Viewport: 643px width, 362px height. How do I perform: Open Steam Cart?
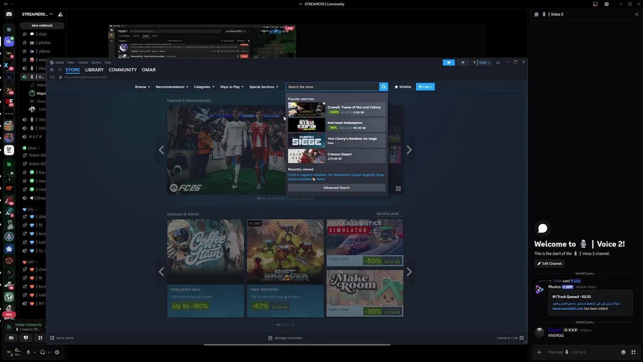[425, 86]
